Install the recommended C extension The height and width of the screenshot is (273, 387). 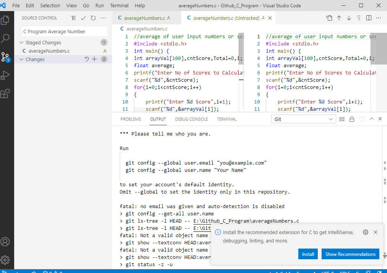pyautogui.click(x=308, y=254)
